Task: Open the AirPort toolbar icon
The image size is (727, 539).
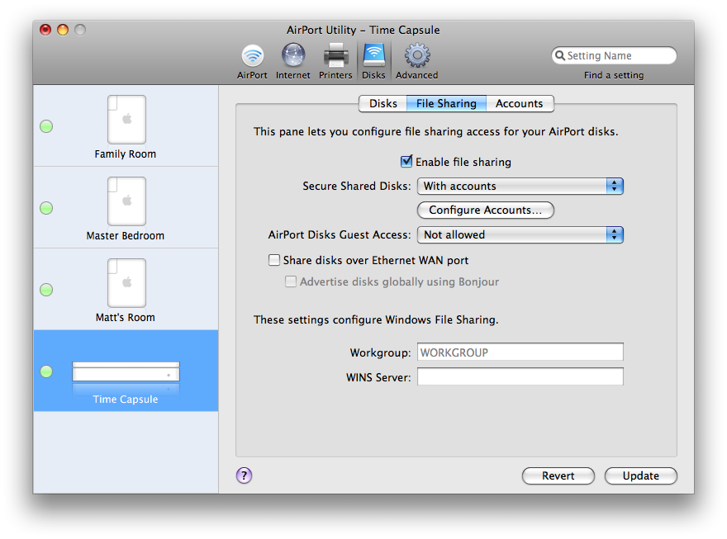Action: click(x=252, y=56)
